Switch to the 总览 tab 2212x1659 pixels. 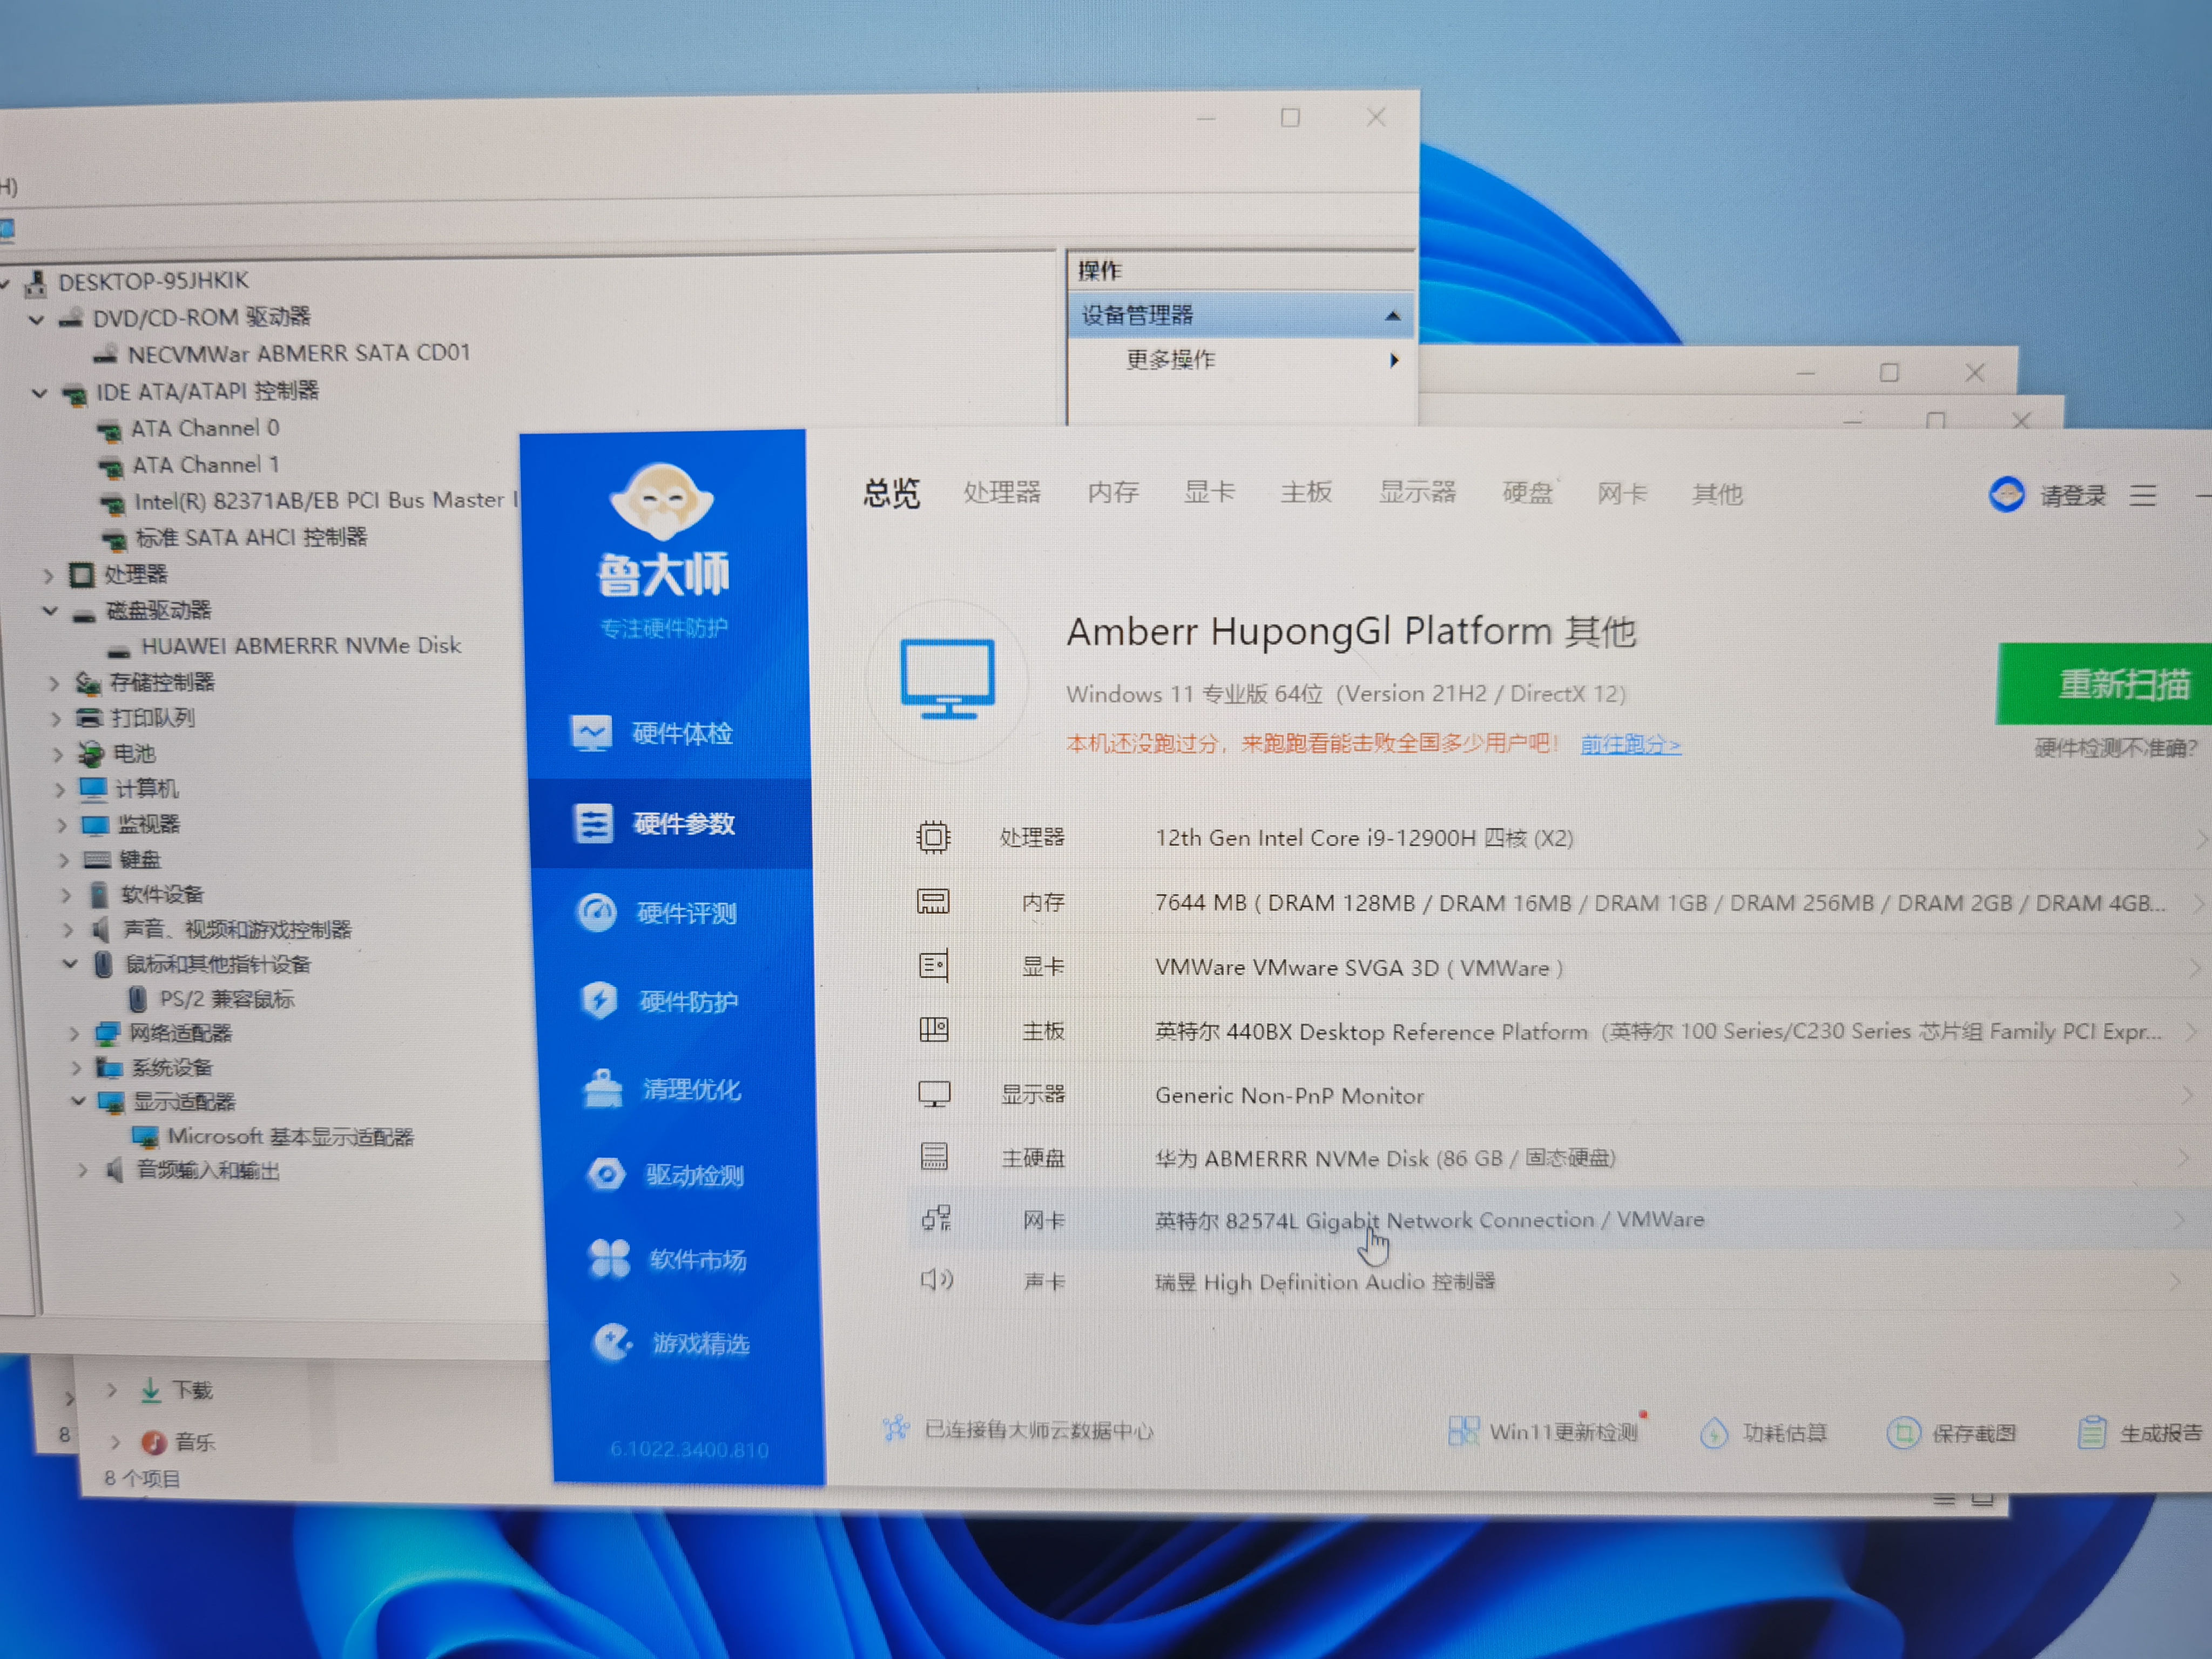pyautogui.click(x=891, y=493)
